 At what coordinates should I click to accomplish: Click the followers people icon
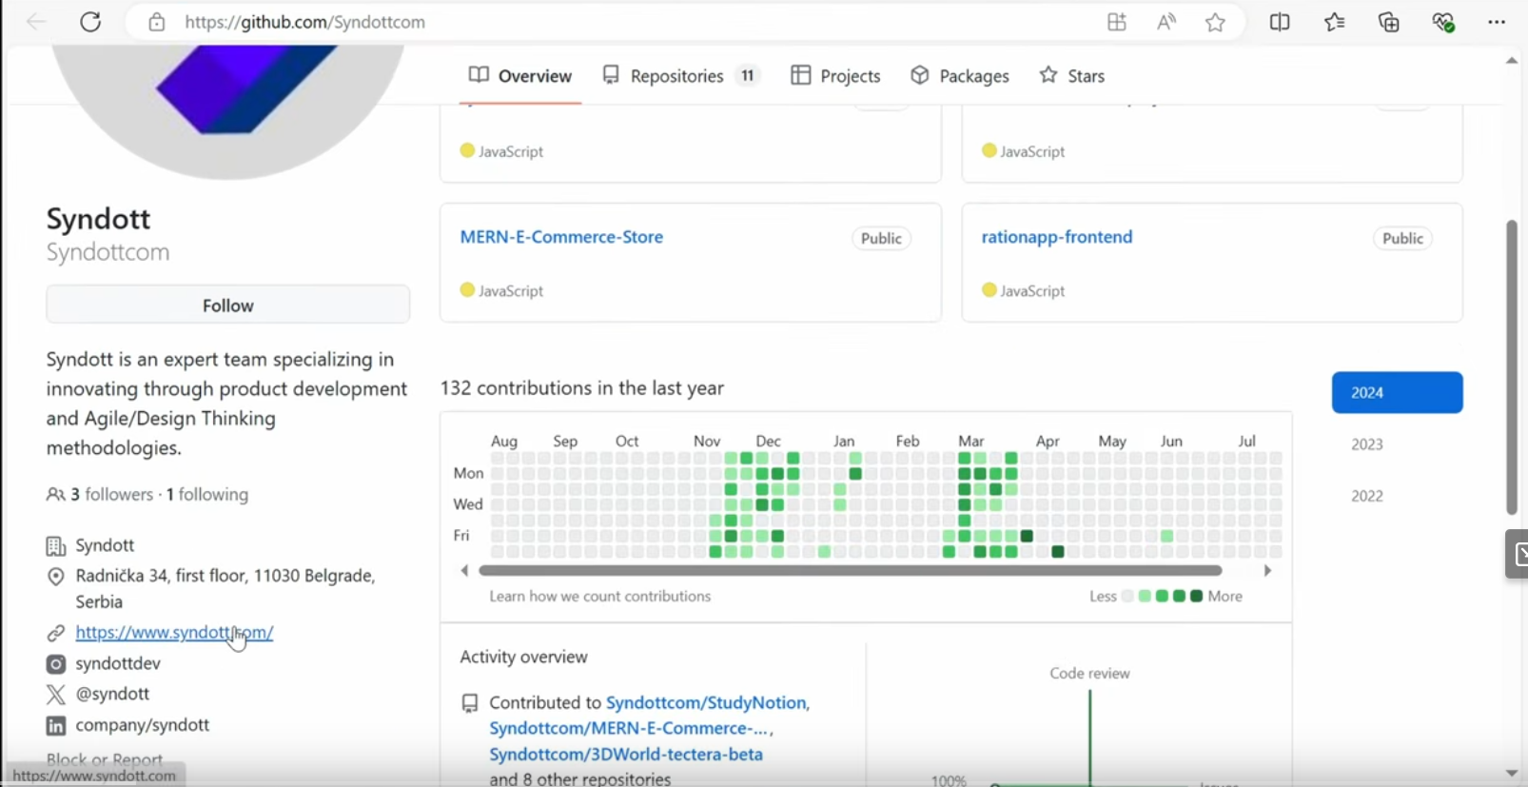[x=56, y=495]
